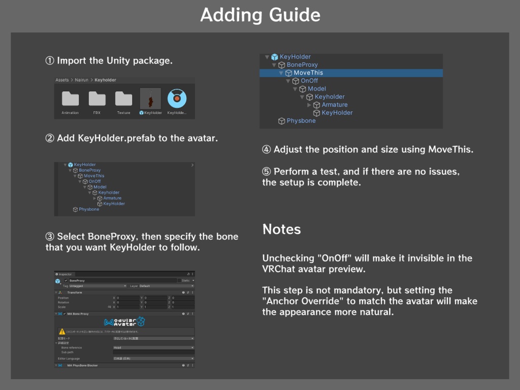The width and height of the screenshot is (520, 390).
Task: Go to Assets in the breadcrumb path
Action: click(x=62, y=80)
